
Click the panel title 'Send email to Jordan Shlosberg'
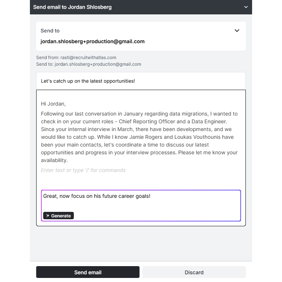(x=72, y=7)
